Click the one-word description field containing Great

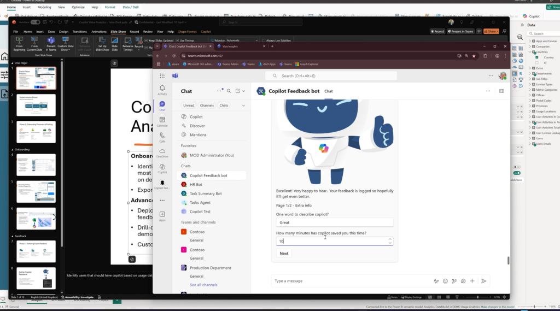click(x=335, y=222)
